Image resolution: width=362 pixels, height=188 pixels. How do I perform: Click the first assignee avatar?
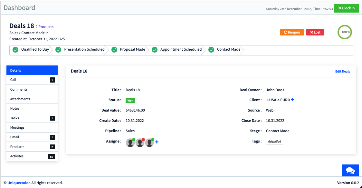130,143
